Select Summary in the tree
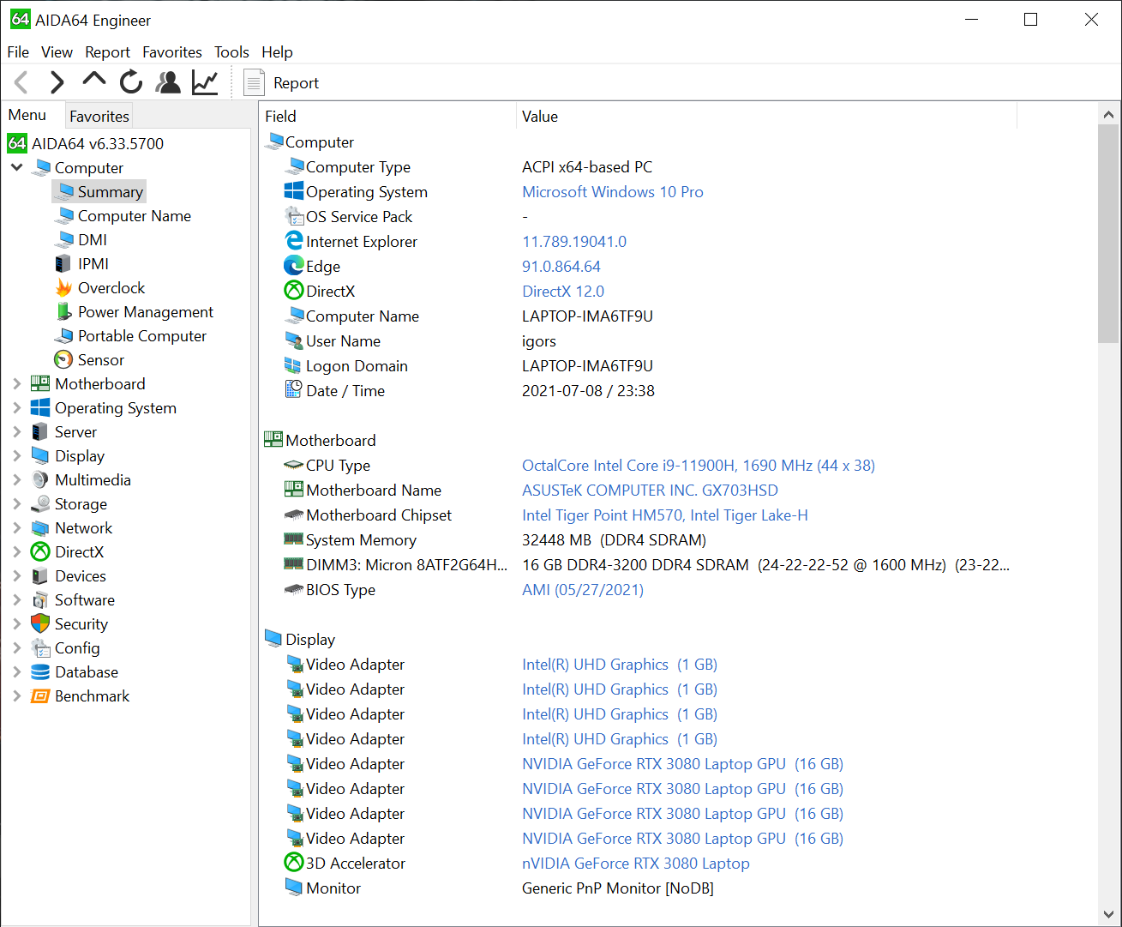1122x927 pixels. (x=99, y=192)
